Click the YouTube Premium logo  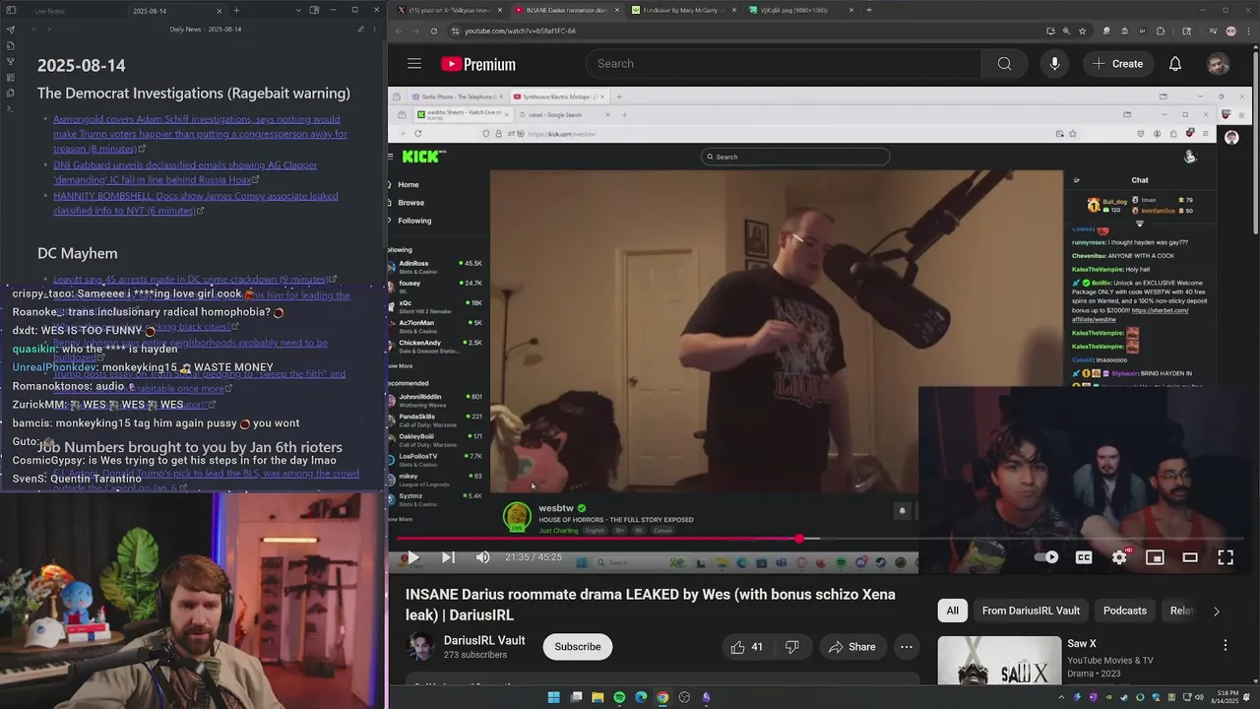478,64
